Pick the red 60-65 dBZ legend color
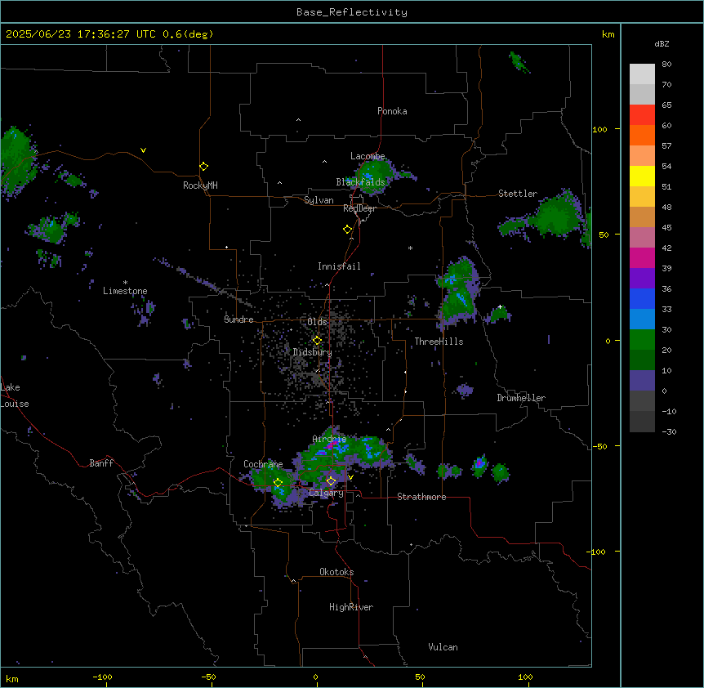Image resolution: width=704 pixels, height=688 pixels. [x=642, y=115]
